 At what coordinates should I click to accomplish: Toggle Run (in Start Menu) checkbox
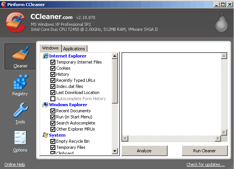coord(53,117)
